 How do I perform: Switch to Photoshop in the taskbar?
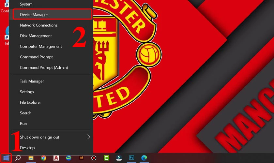[131, 158]
